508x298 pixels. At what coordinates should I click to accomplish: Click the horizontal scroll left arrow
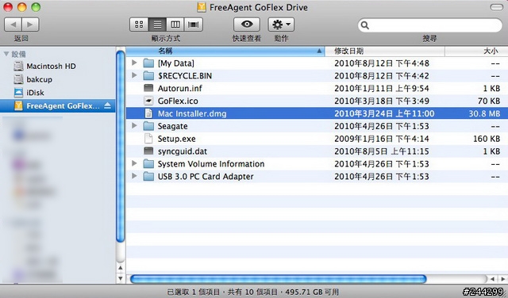click(x=492, y=279)
